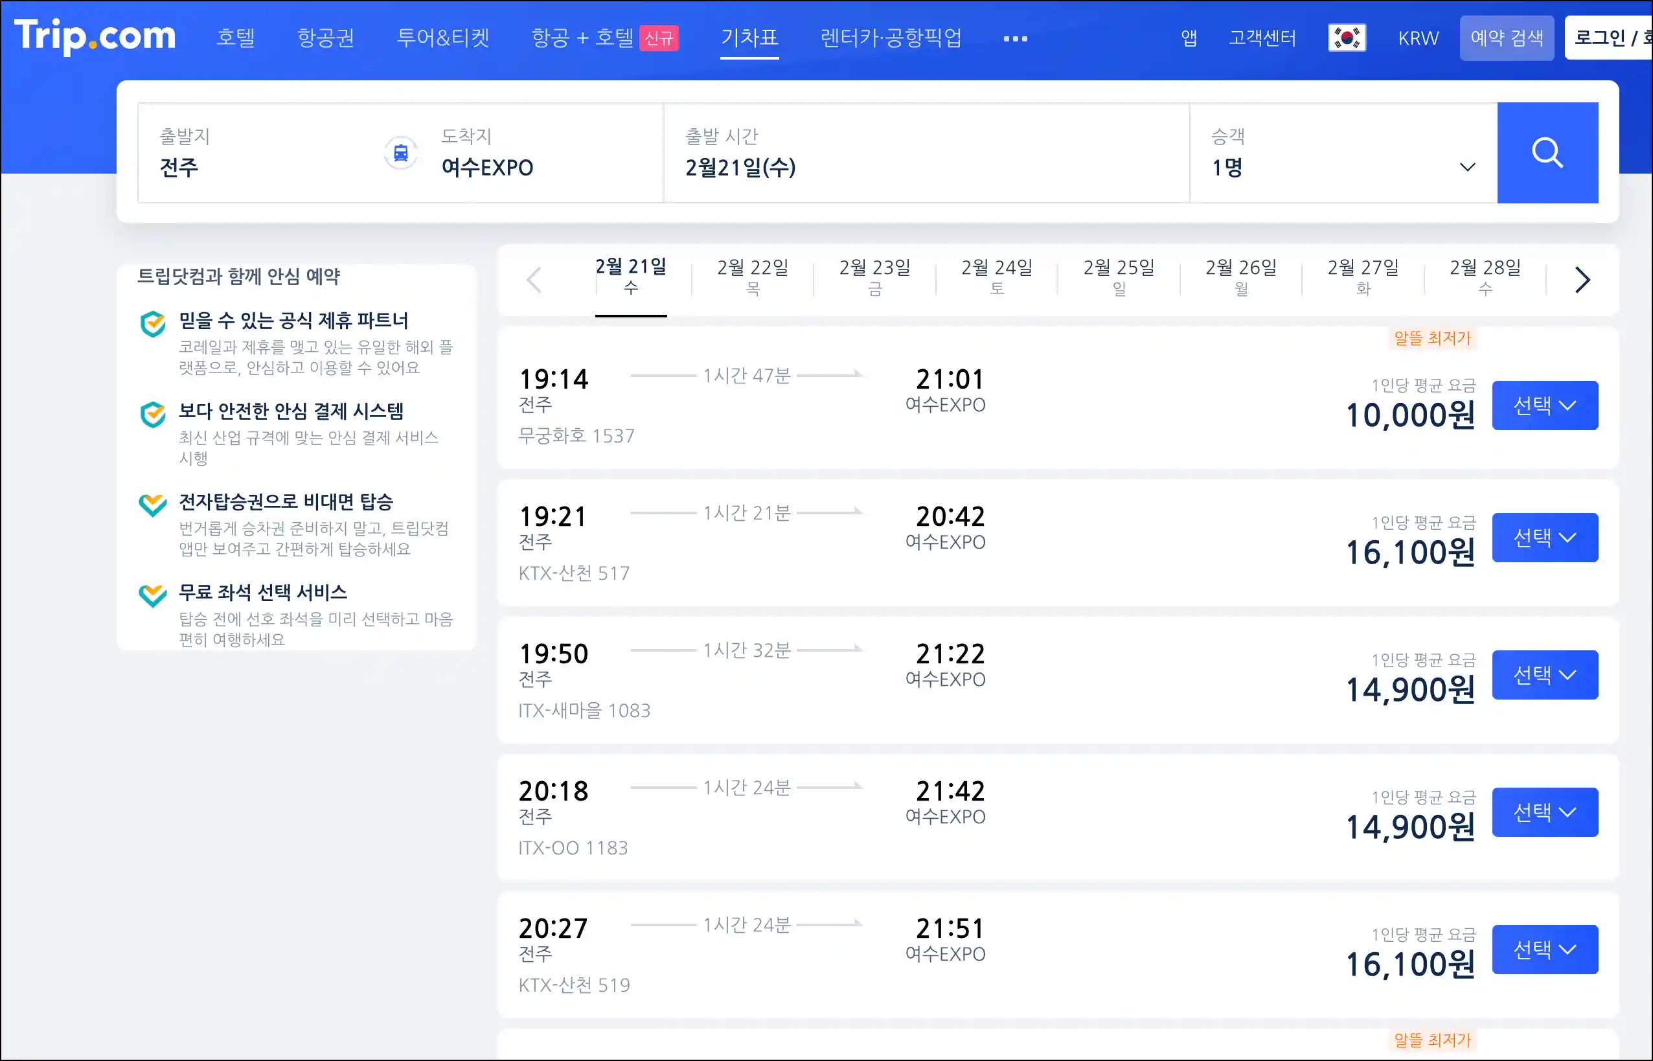The width and height of the screenshot is (1653, 1061).
Task: Click the 알뜰 최저가 tag above 10,000원
Action: pos(1432,338)
